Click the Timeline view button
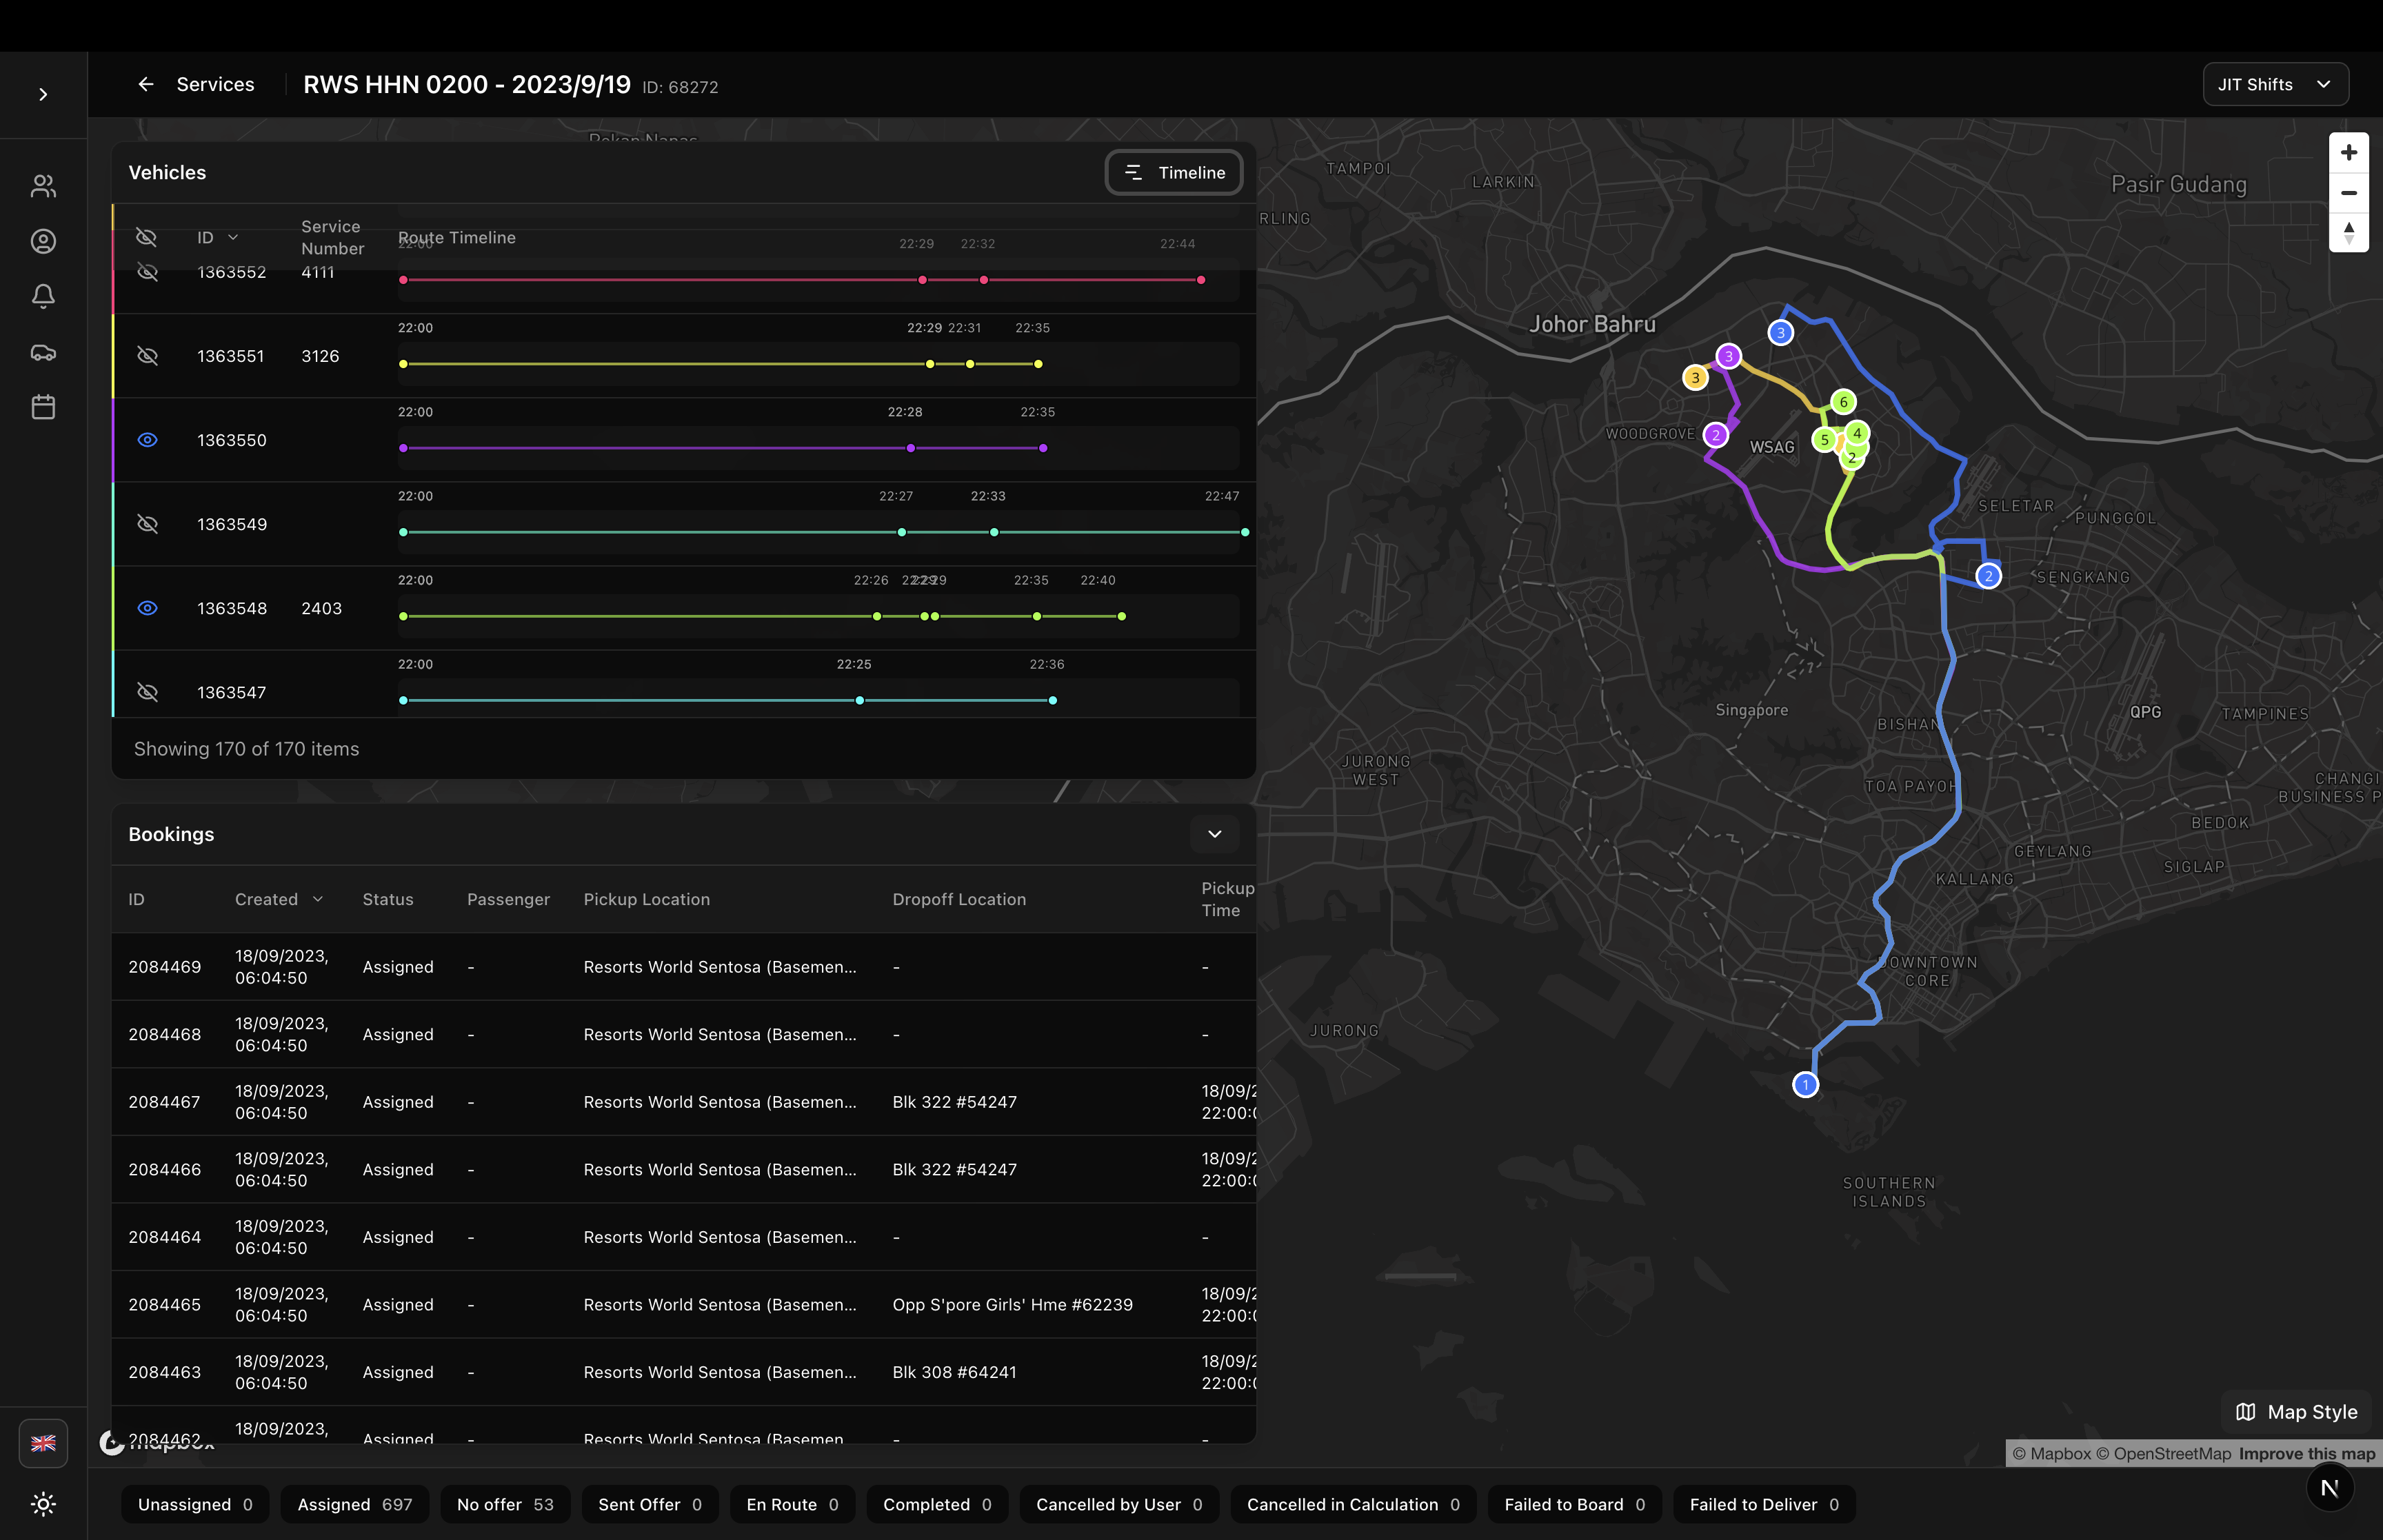The width and height of the screenshot is (2383, 1540). (1173, 173)
